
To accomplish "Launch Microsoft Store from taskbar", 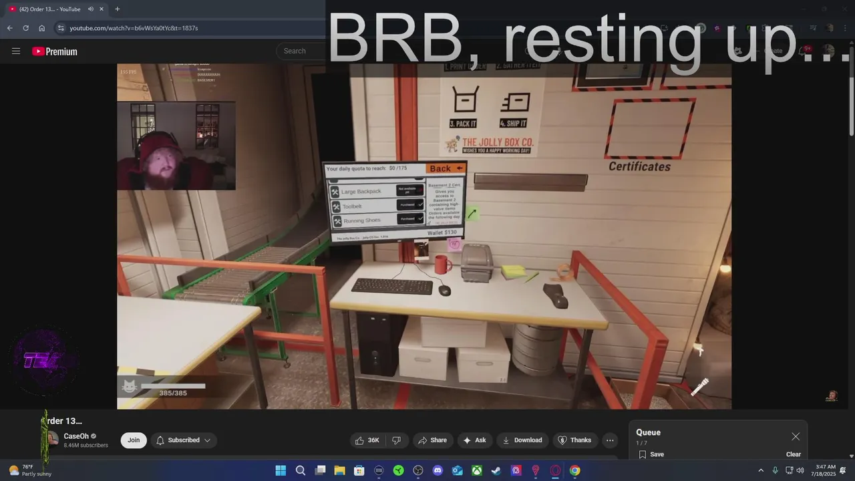I will pos(359,470).
